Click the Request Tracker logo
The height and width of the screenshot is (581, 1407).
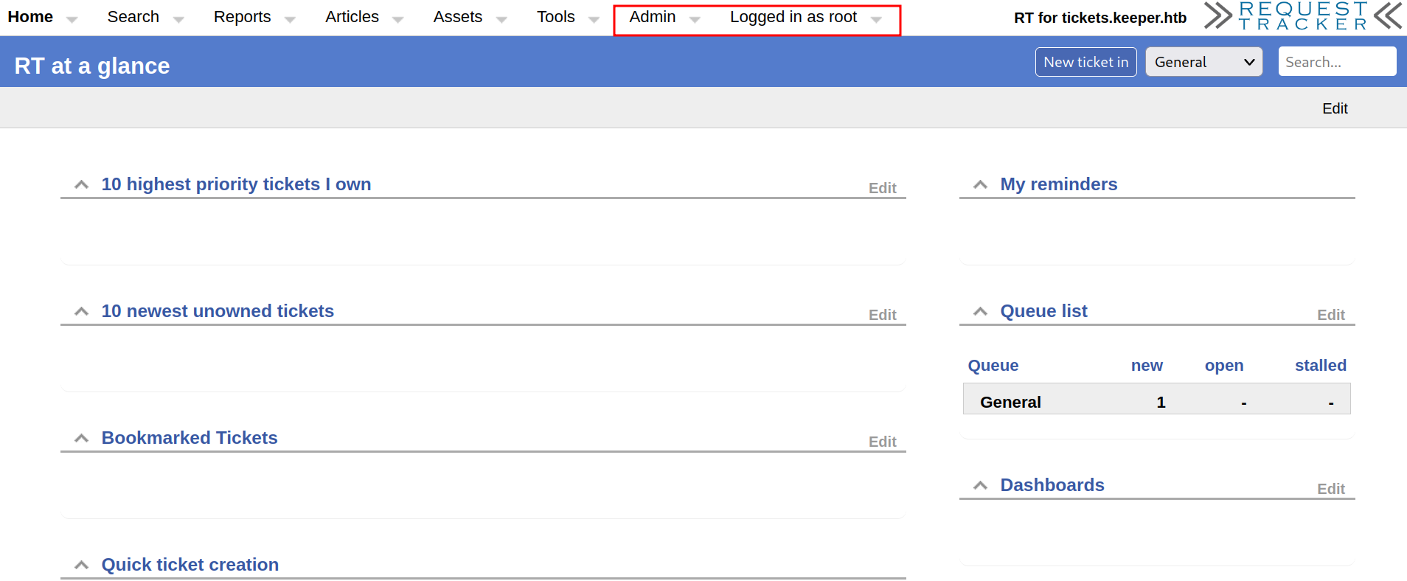[x=1303, y=15]
